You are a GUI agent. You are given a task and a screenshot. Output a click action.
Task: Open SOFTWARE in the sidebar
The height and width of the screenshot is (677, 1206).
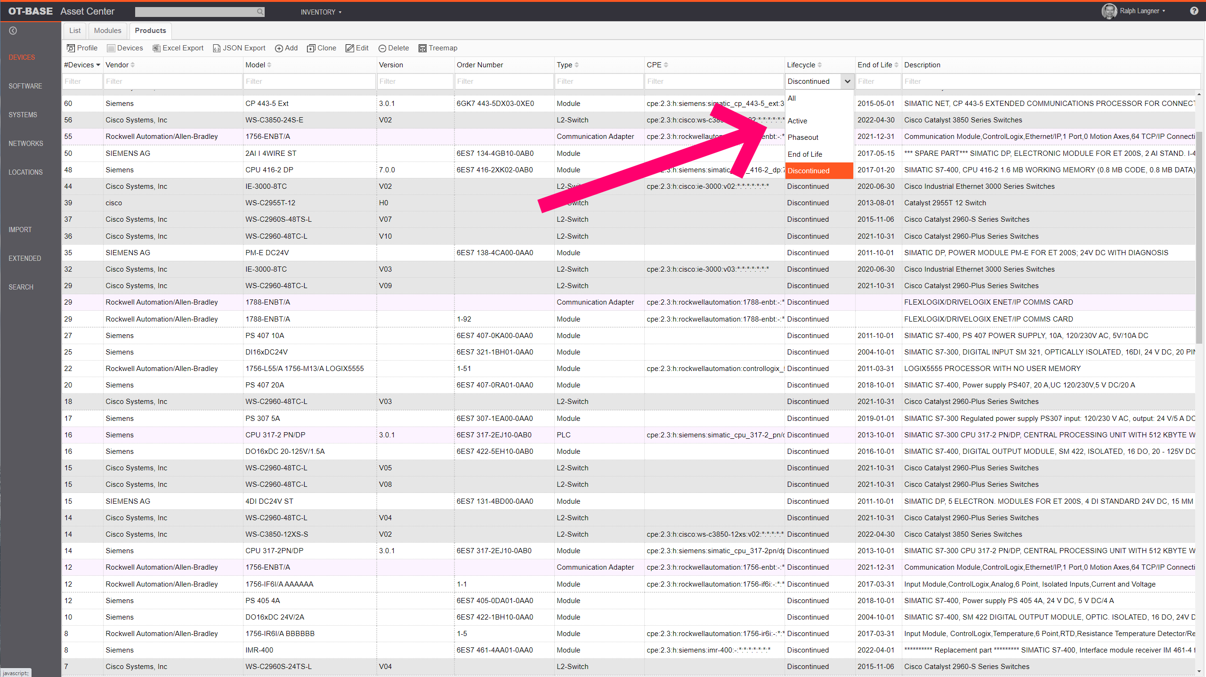(25, 86)
